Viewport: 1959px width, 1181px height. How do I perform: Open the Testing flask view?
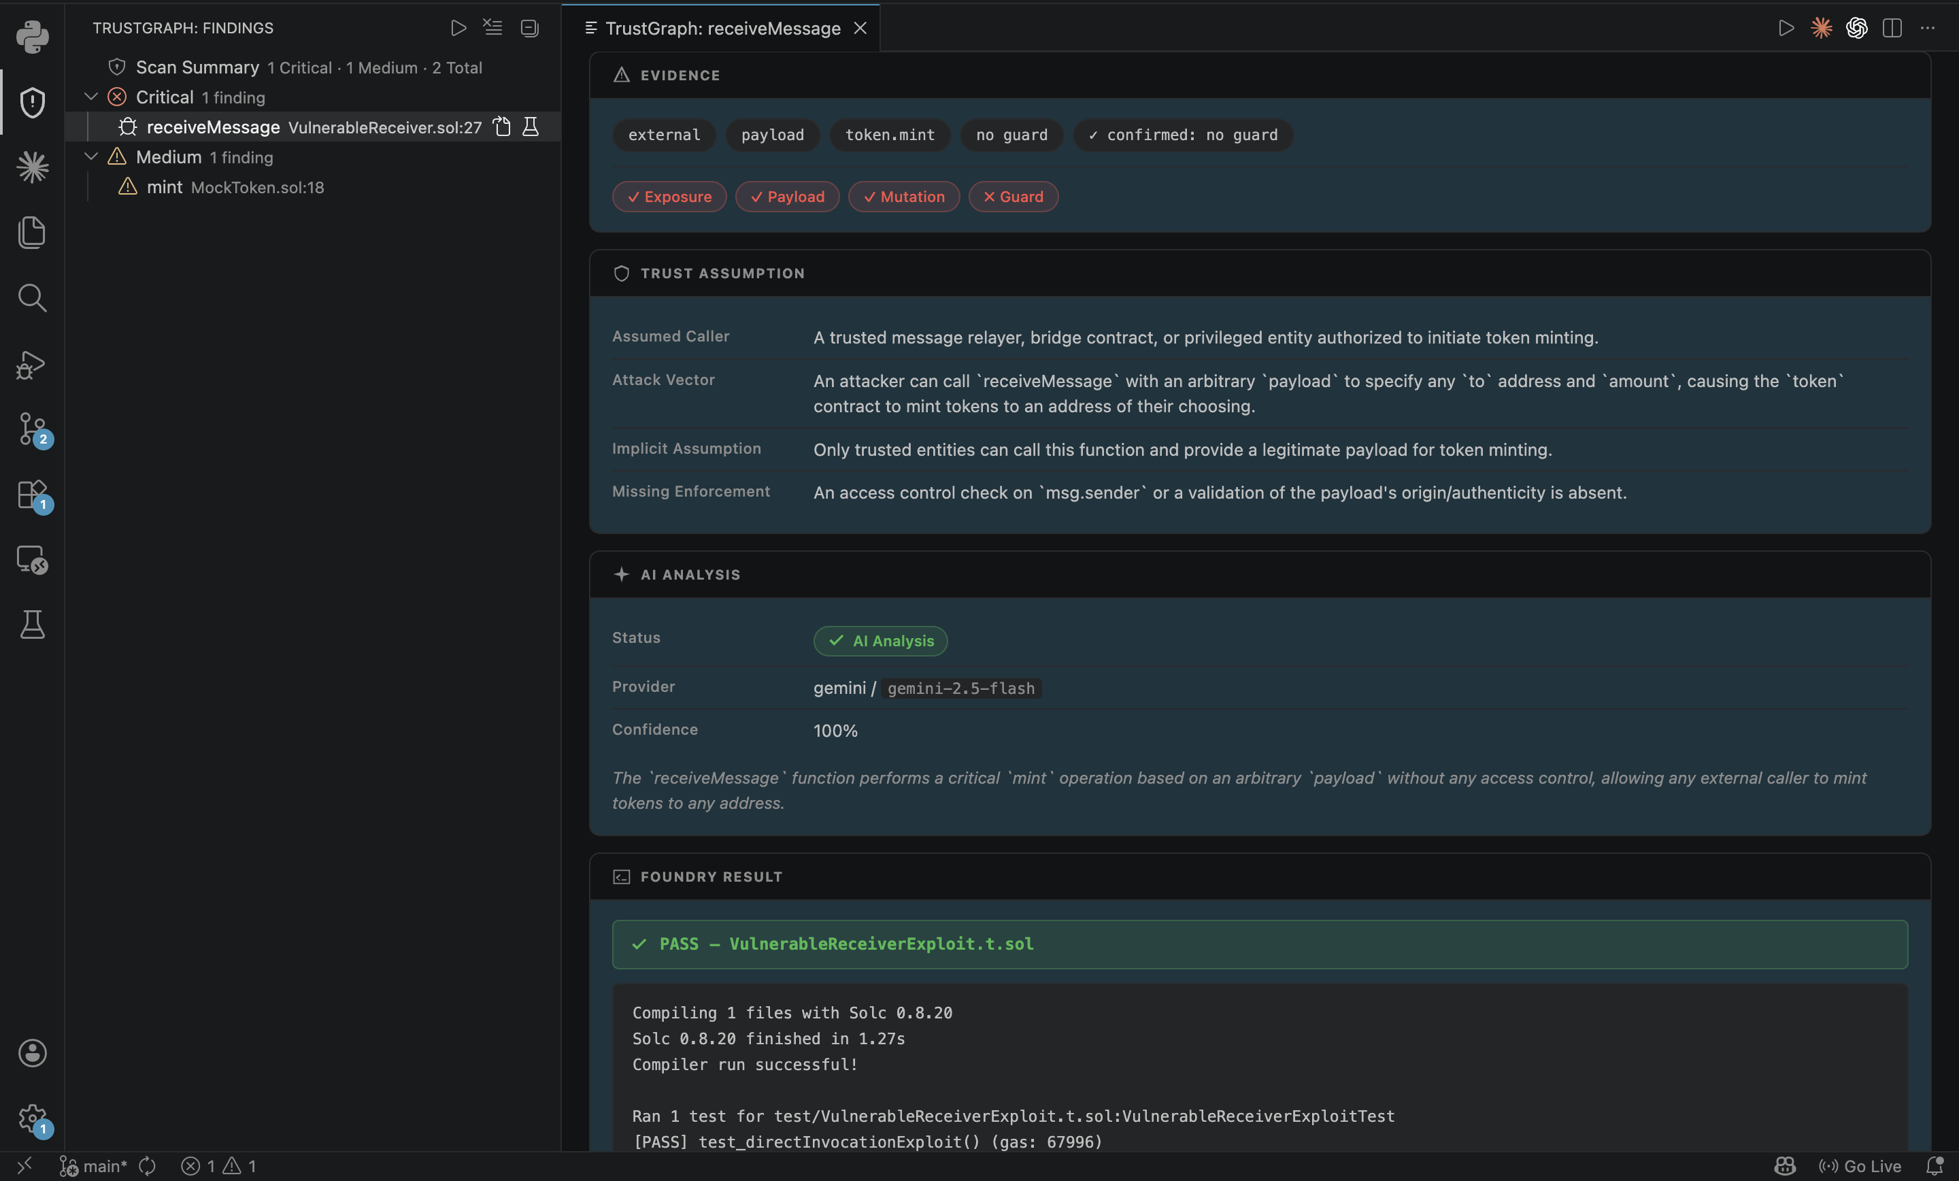coord(32,625)
